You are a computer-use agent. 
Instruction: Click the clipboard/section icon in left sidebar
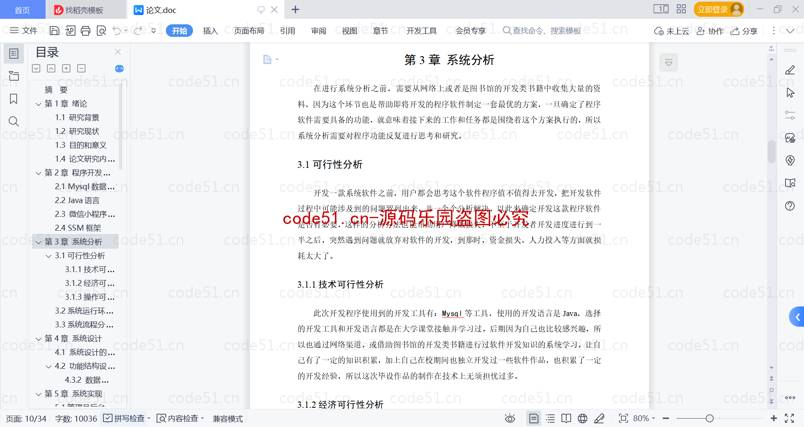tap(14, 76)
